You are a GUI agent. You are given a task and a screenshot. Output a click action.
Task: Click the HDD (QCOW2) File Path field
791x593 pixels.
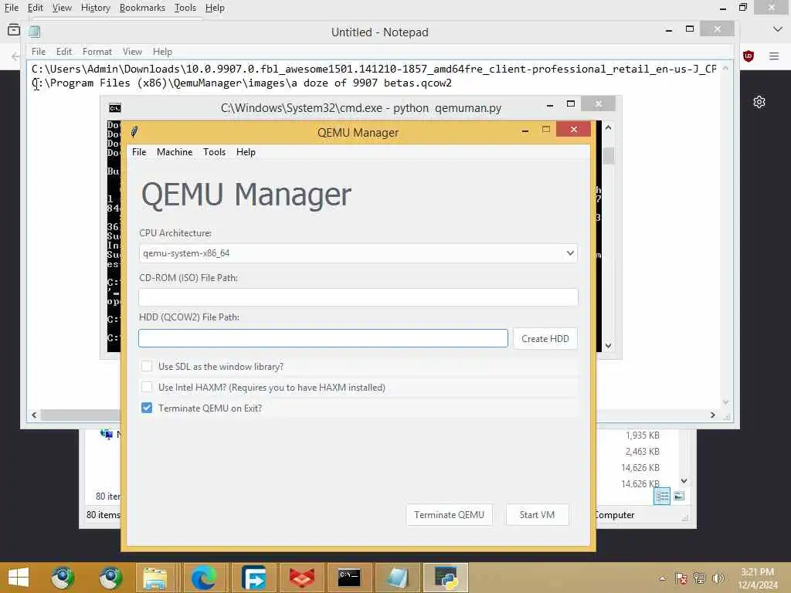click(324, 338)
